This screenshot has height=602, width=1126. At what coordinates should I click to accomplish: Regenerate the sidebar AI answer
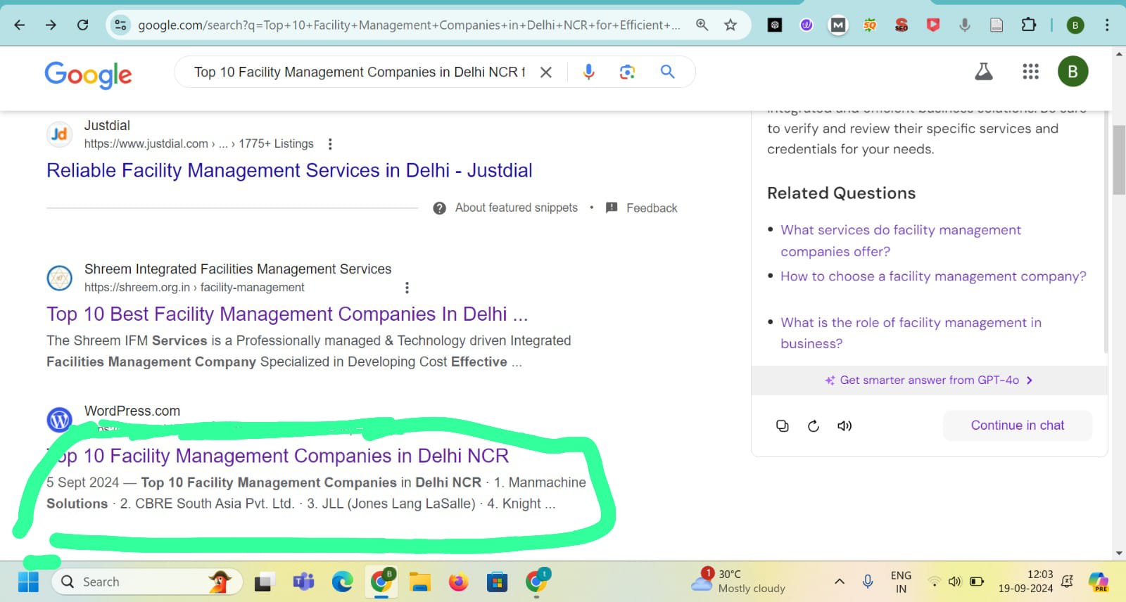(x=814, y=425)
